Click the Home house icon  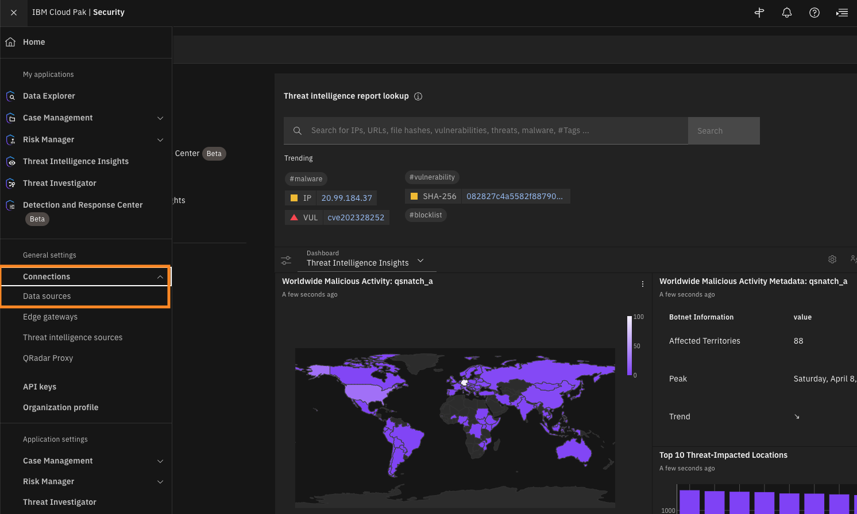[x=10, y=42]
